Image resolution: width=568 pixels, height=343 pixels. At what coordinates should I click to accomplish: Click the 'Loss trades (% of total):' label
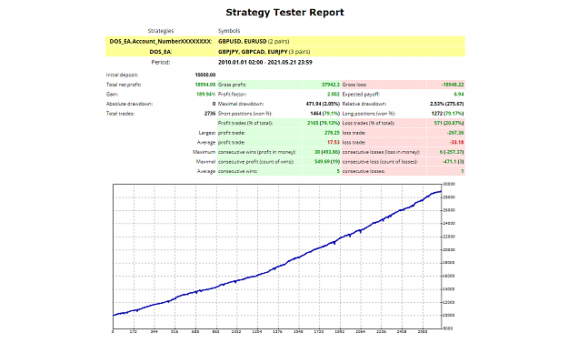pos(368,123)
